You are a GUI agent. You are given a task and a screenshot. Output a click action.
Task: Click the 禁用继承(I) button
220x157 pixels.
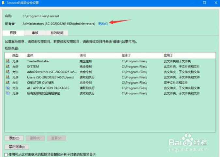[17, 147]
